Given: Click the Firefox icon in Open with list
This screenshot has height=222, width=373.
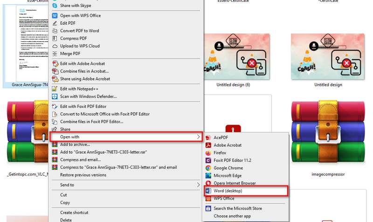Looking at the screenshot, I should [208, 153].
